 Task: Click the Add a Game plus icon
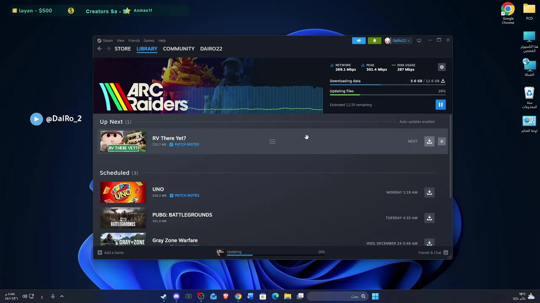click(100, 252)
